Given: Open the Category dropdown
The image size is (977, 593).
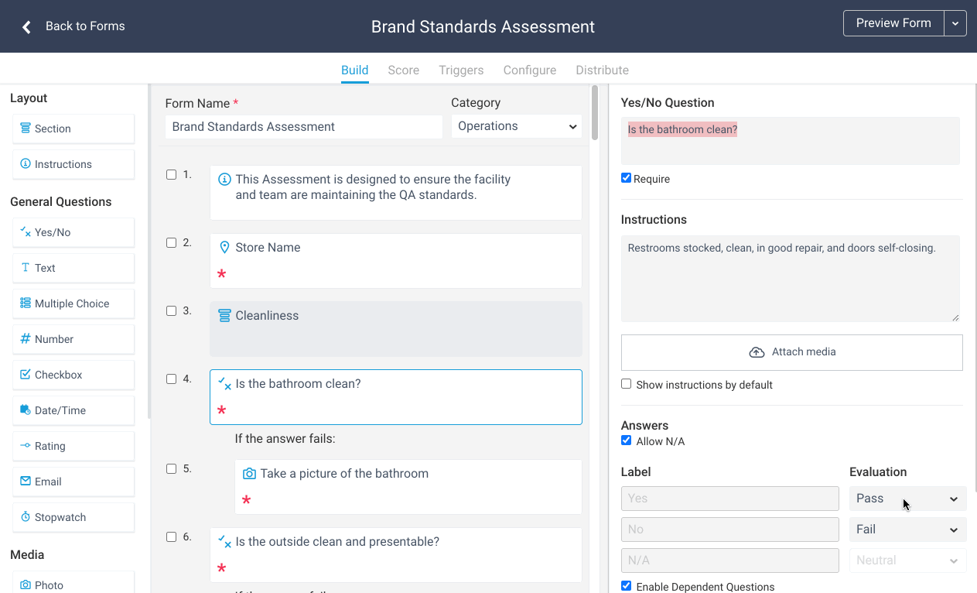Looking at the screenshot, I should [517, 126].
